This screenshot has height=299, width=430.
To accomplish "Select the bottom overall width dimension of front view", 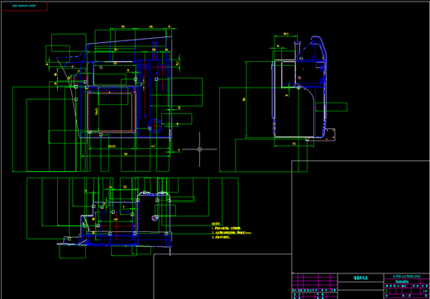I will coord(126,156).
